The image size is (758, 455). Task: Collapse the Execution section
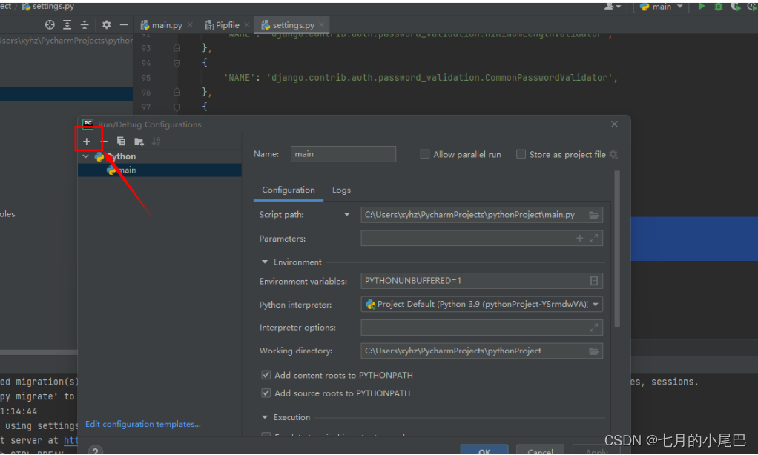(265, 417)
